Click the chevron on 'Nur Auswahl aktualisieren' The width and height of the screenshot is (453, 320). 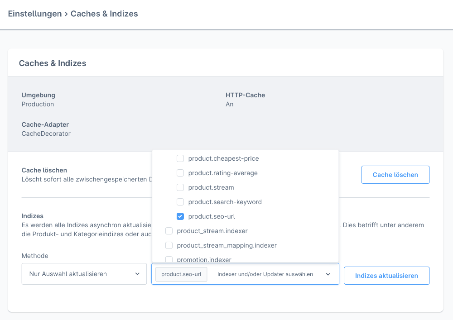point(137,274)
